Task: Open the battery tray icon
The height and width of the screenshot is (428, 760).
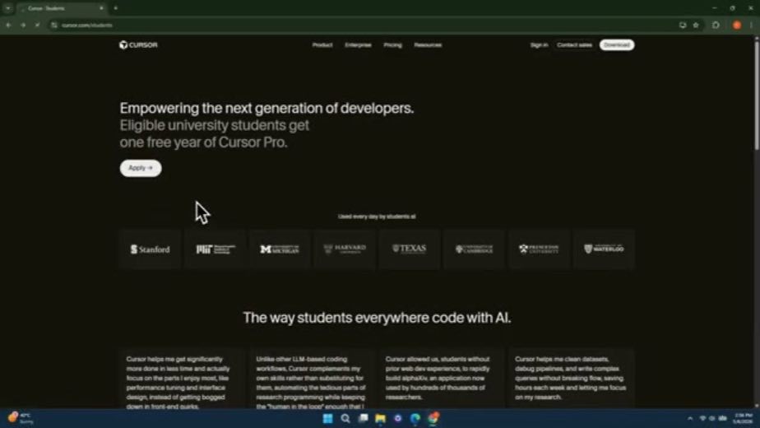Action: pos(723,418)
